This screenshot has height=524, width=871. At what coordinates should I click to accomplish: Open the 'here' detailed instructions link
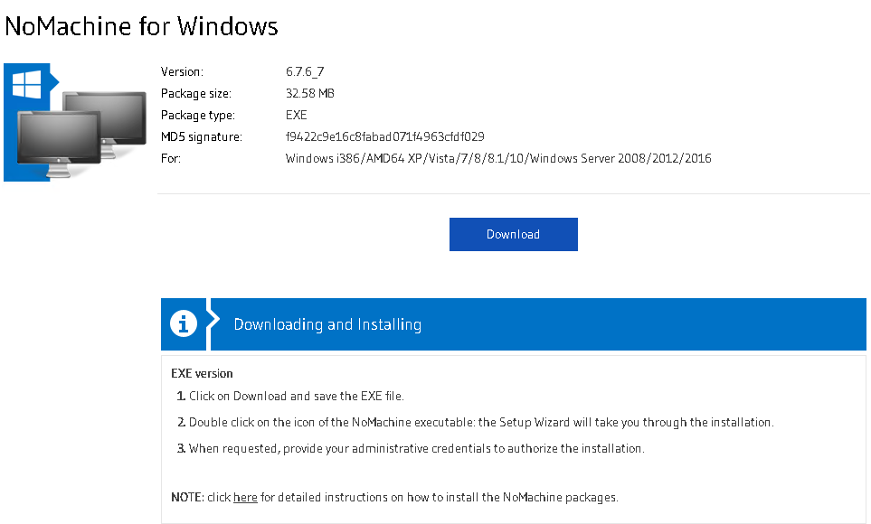pos(245,497)
